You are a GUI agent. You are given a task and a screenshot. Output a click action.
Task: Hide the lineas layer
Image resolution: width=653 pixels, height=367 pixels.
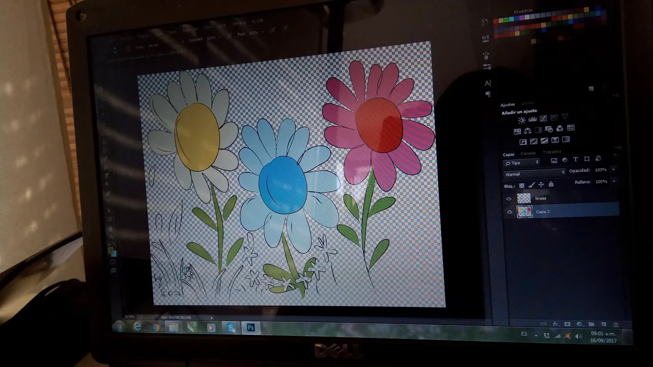[509, 199]
